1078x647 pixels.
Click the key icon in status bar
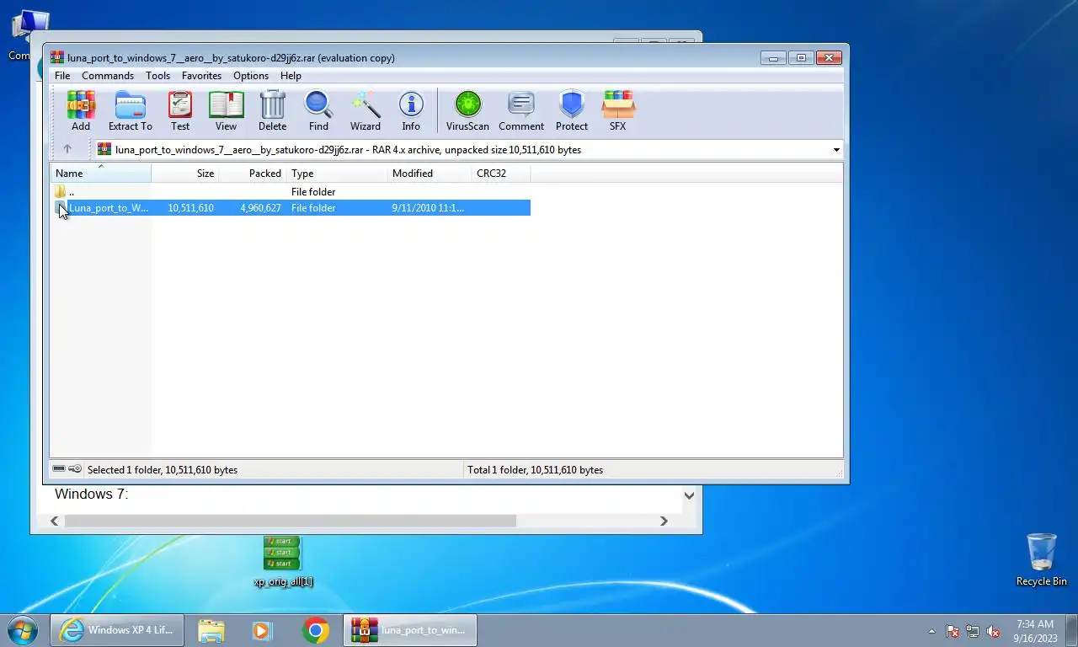[x=75, y=469]
